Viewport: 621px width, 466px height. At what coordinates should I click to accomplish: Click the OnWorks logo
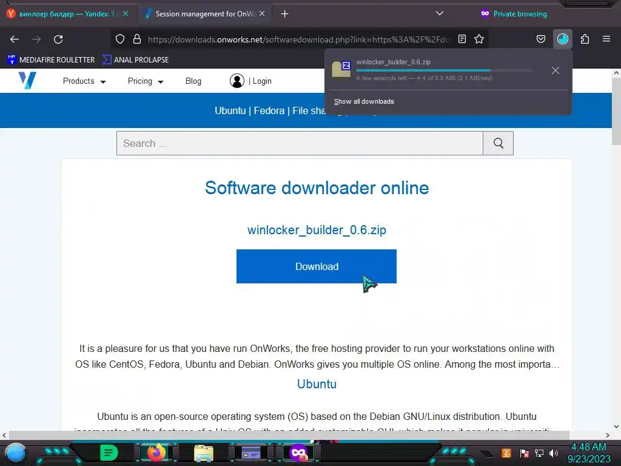point(27,81)
